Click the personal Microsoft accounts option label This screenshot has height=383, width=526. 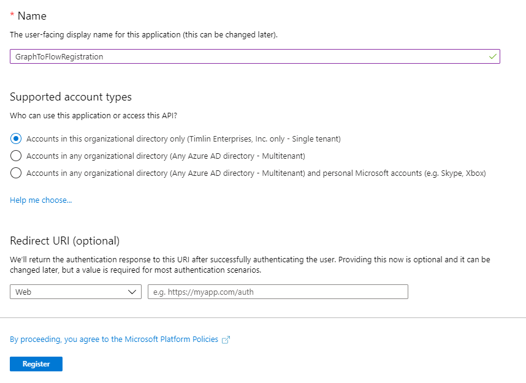[256, 173]
